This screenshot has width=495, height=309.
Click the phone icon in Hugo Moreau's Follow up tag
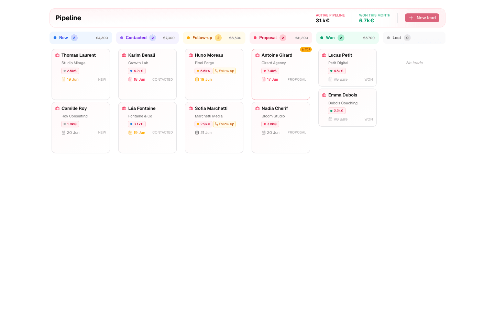pos(217,71)
